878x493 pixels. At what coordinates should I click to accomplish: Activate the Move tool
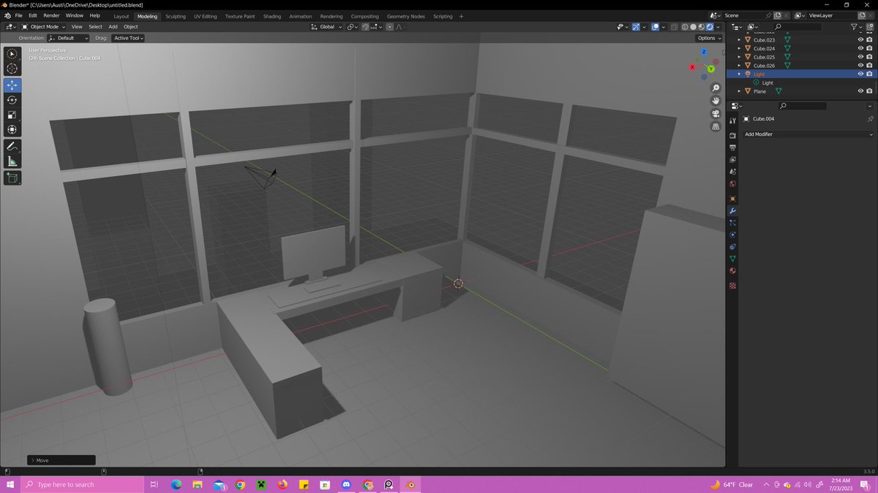coord(12,85)
